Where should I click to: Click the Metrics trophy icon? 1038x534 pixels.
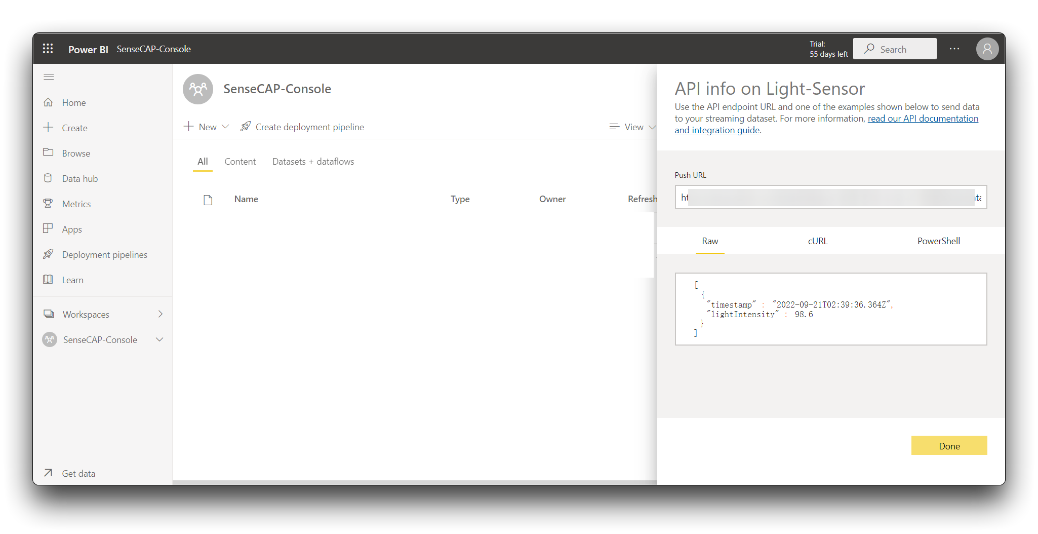pos(48,204)
